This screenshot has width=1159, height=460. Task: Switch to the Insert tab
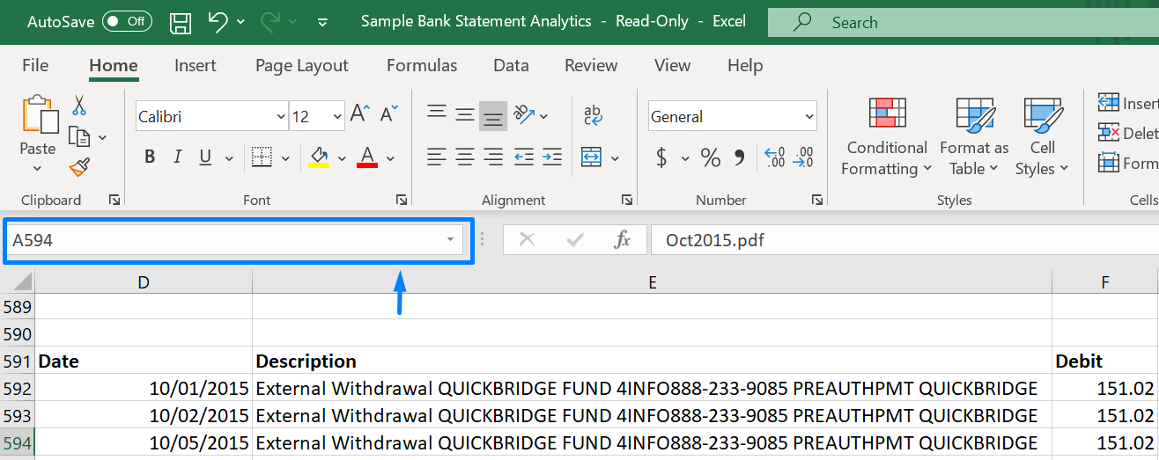point(196,65)
